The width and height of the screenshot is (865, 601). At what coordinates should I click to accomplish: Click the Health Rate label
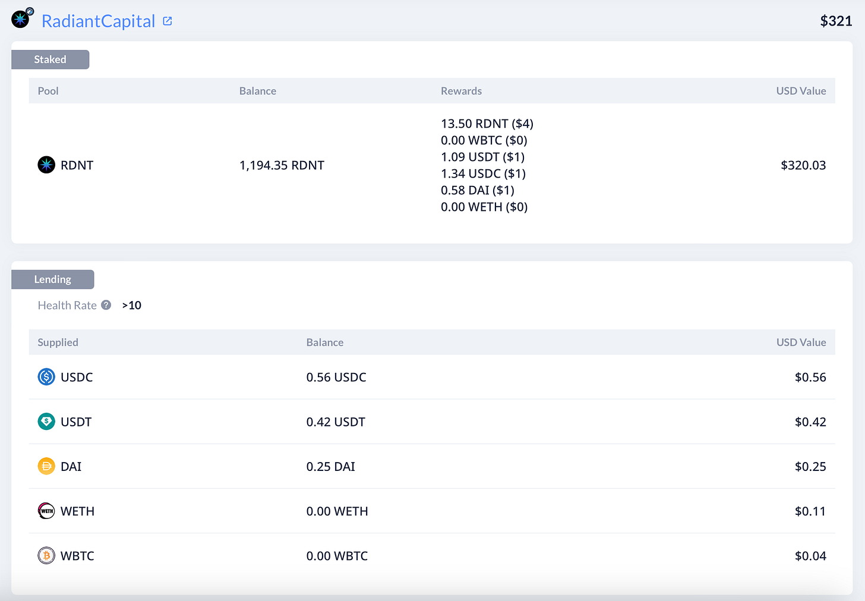(x=67, y=305)
